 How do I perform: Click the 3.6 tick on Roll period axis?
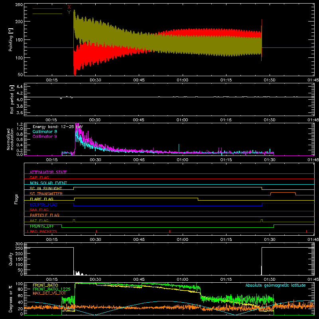(20, 112)
